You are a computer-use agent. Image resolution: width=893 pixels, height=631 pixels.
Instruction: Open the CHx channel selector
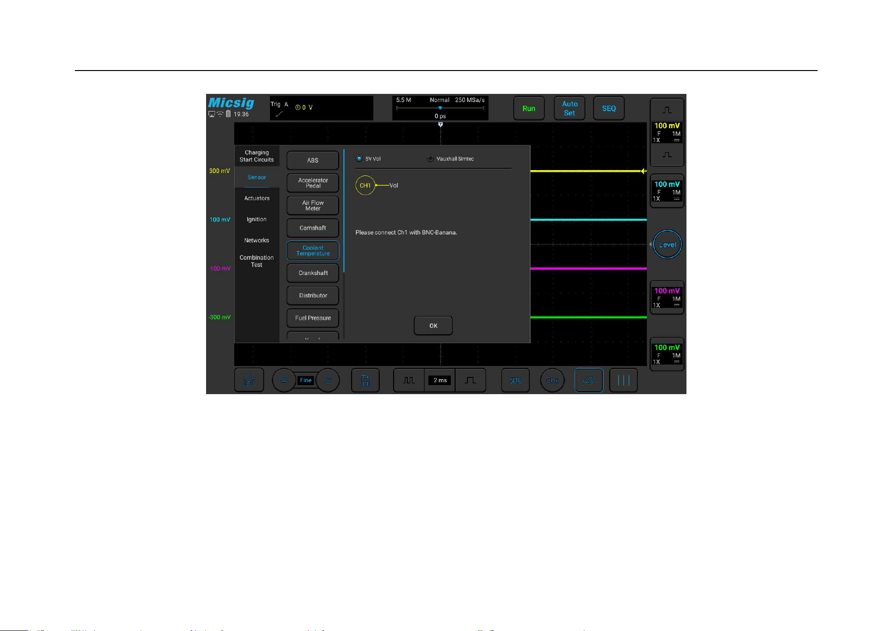pyautogui.click(x=552, y=380)
